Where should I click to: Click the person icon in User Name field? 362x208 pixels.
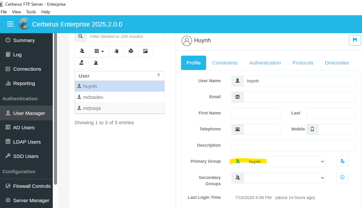tap(237, 81)
